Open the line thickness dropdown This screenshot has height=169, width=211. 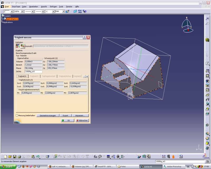coord(32,11)
